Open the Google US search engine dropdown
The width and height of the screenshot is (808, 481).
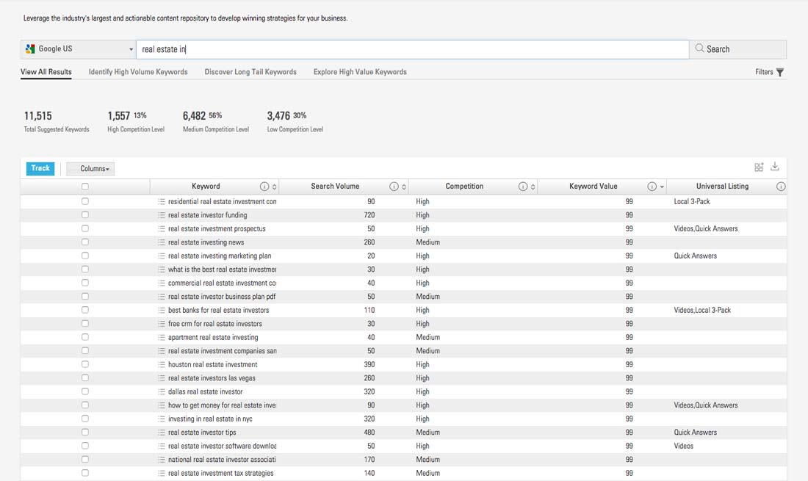pyautogui.click(x=79, y=49)
